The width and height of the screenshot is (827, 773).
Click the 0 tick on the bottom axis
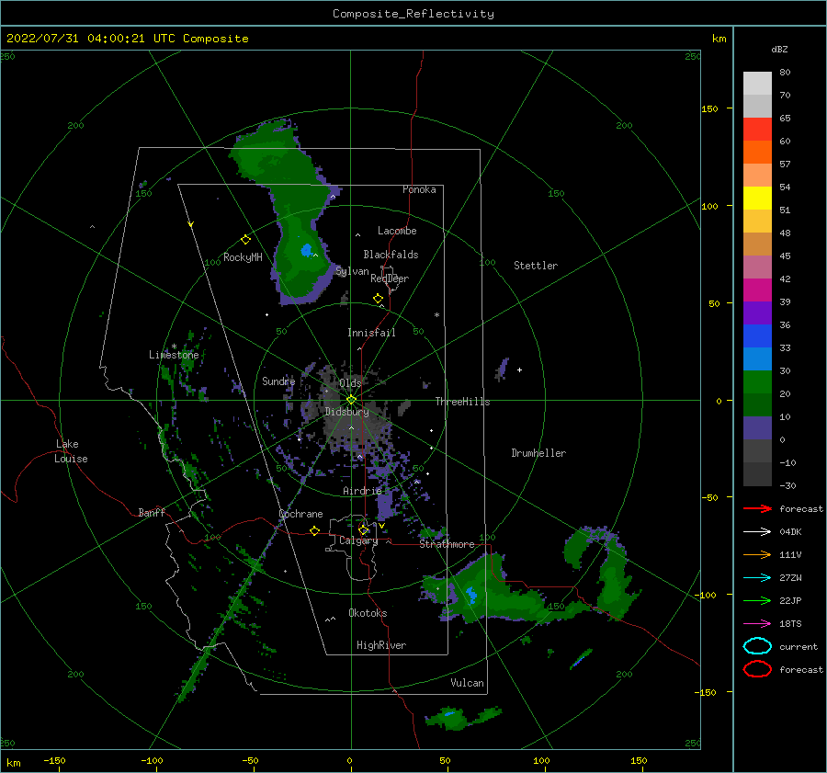tap(349, 760)
